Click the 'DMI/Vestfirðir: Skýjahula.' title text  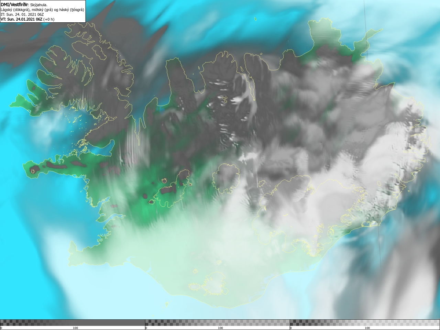click(24, 5)
